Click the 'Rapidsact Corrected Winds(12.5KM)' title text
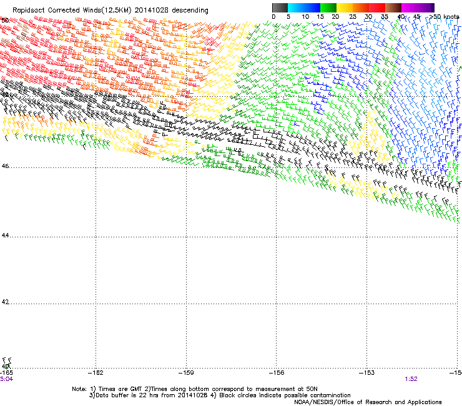The width and height of the screenshot is (462, 406). pos(72,11)
